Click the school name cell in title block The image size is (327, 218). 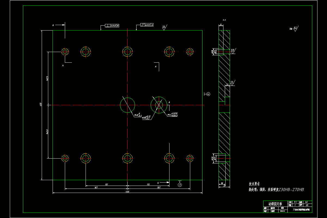pyautogui.click(x=300, y=210)
